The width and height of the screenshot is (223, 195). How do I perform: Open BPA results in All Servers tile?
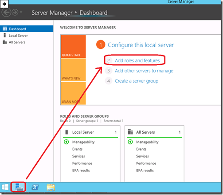[145, 171]
